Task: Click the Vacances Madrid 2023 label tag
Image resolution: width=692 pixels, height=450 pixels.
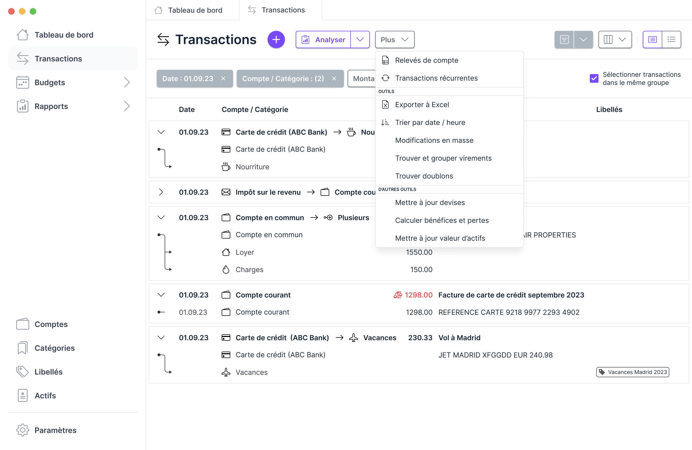Action: click(x=632, y=372)
